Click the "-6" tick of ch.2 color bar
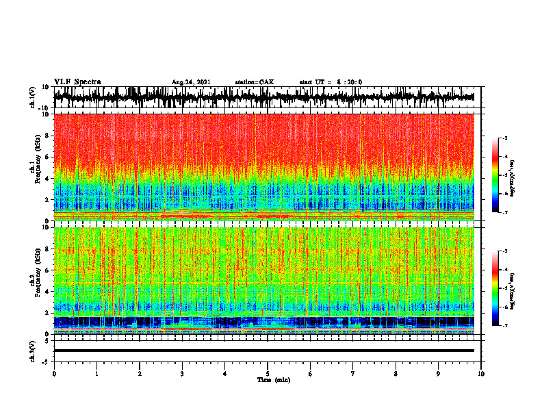Image resolution: width=542 pixels, height=419 pixels. click(x=504, y=307)
